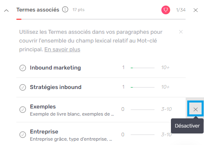The image size is (204, 145).
Task: Expand the Exemples term variants
Action: (x=72, y=114)
